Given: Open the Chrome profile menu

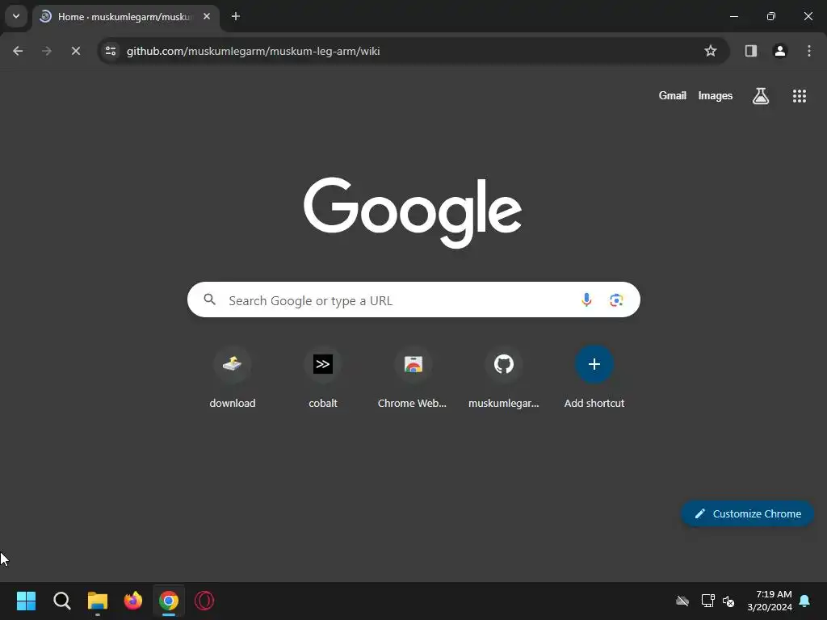Looking at the screenshot, I should (x=780, y=51).
